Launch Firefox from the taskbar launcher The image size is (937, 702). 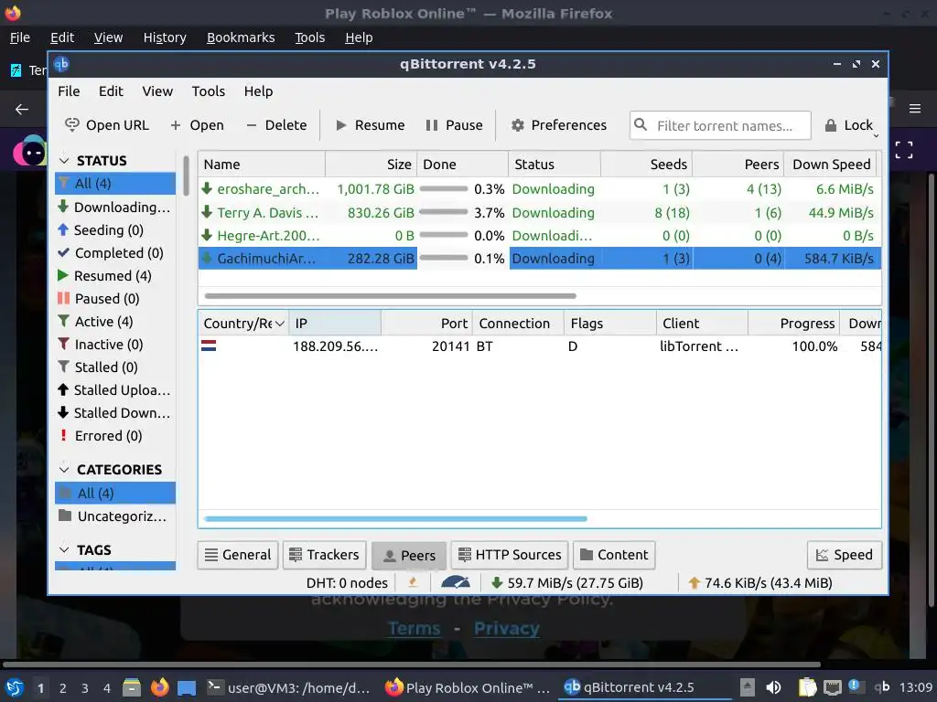pos(159,687)
